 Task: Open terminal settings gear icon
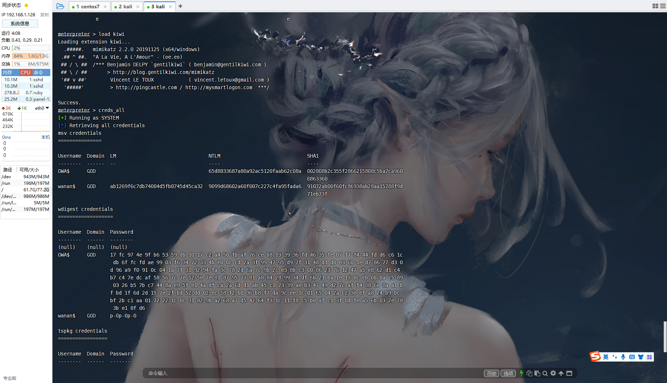(553, 373)
